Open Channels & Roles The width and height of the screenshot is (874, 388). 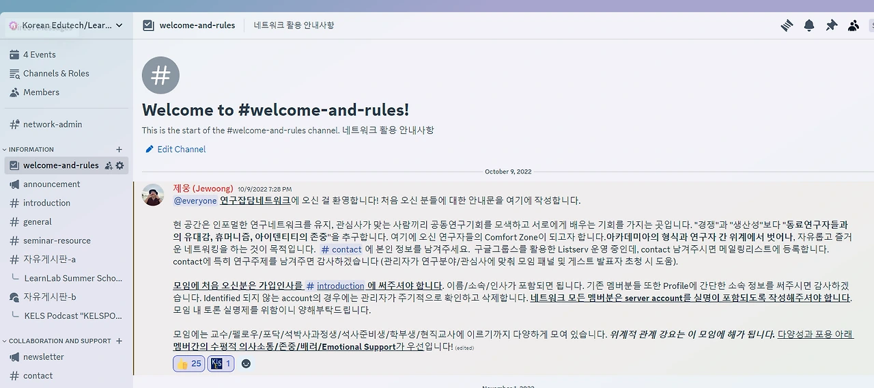(66, 73)
